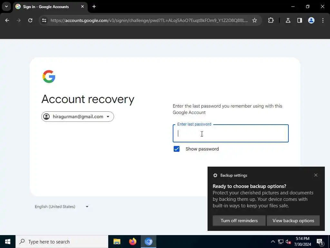Click the Enter last password field

pyautogui.click(x=231, y=133)
